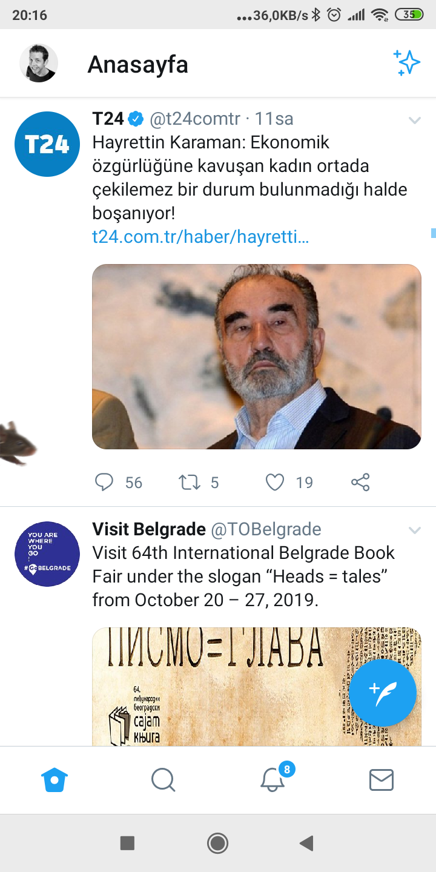This screenshot has width=436, height=872.
Task: Open the Visit Belgrade profile avatar
Action: [47, 554]
